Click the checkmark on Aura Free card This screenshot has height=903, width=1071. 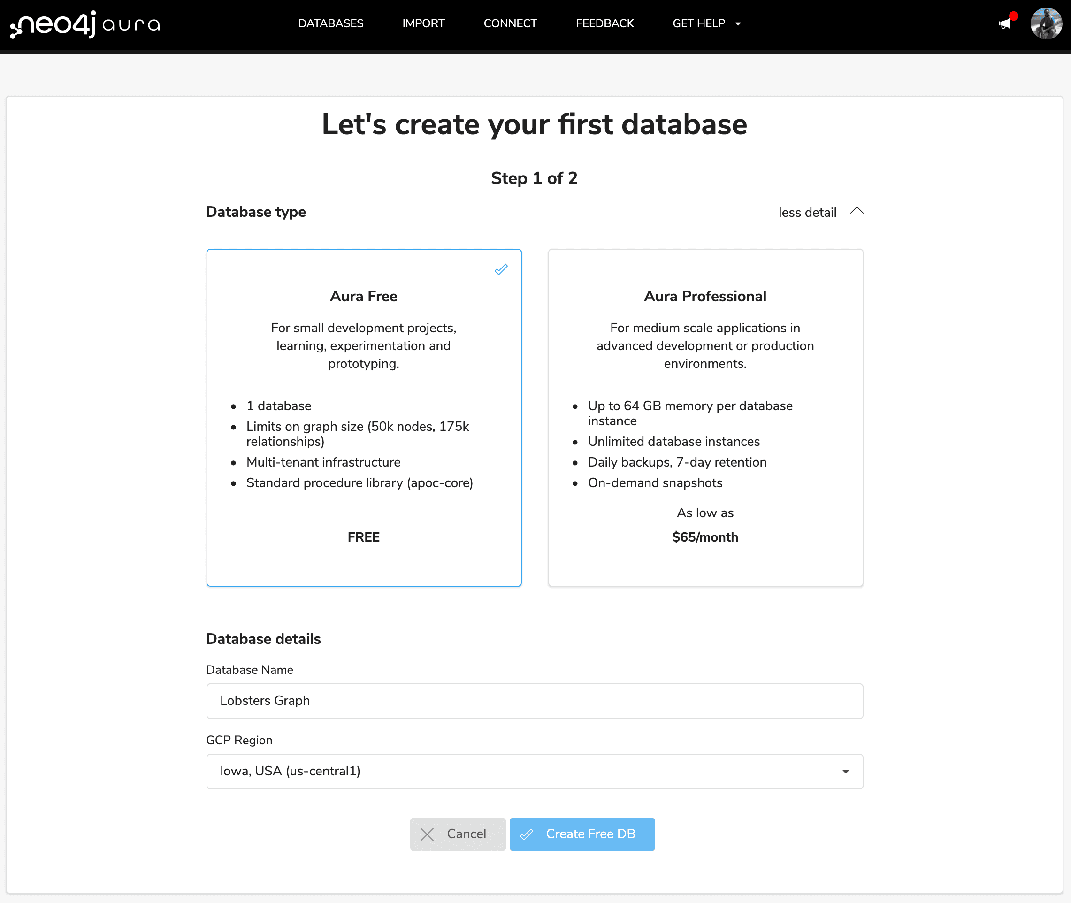click(x=501, y=269)
